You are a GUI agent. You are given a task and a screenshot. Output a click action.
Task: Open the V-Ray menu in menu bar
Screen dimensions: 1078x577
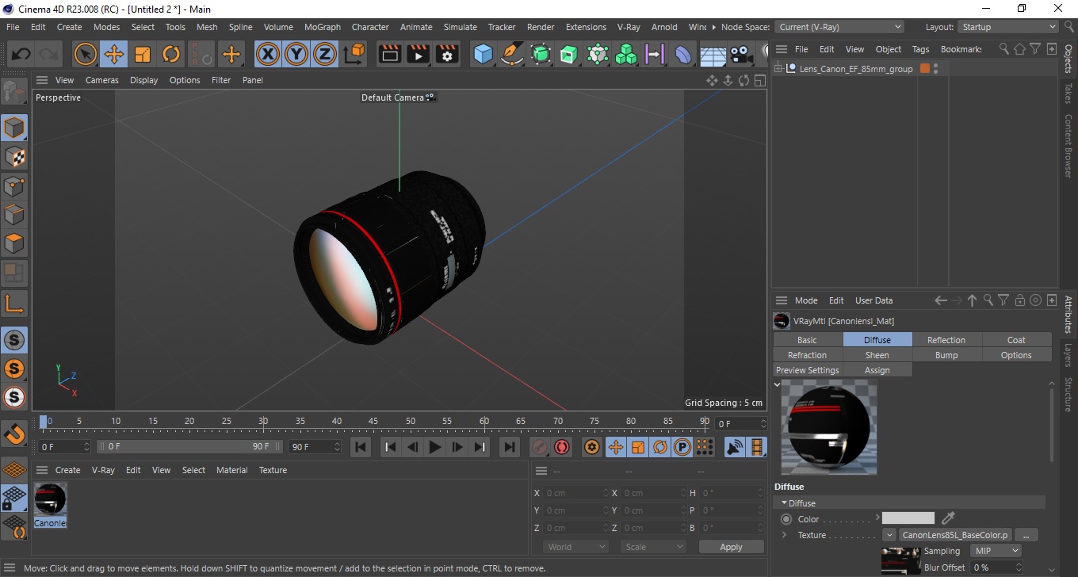click(x=629, y=27)
